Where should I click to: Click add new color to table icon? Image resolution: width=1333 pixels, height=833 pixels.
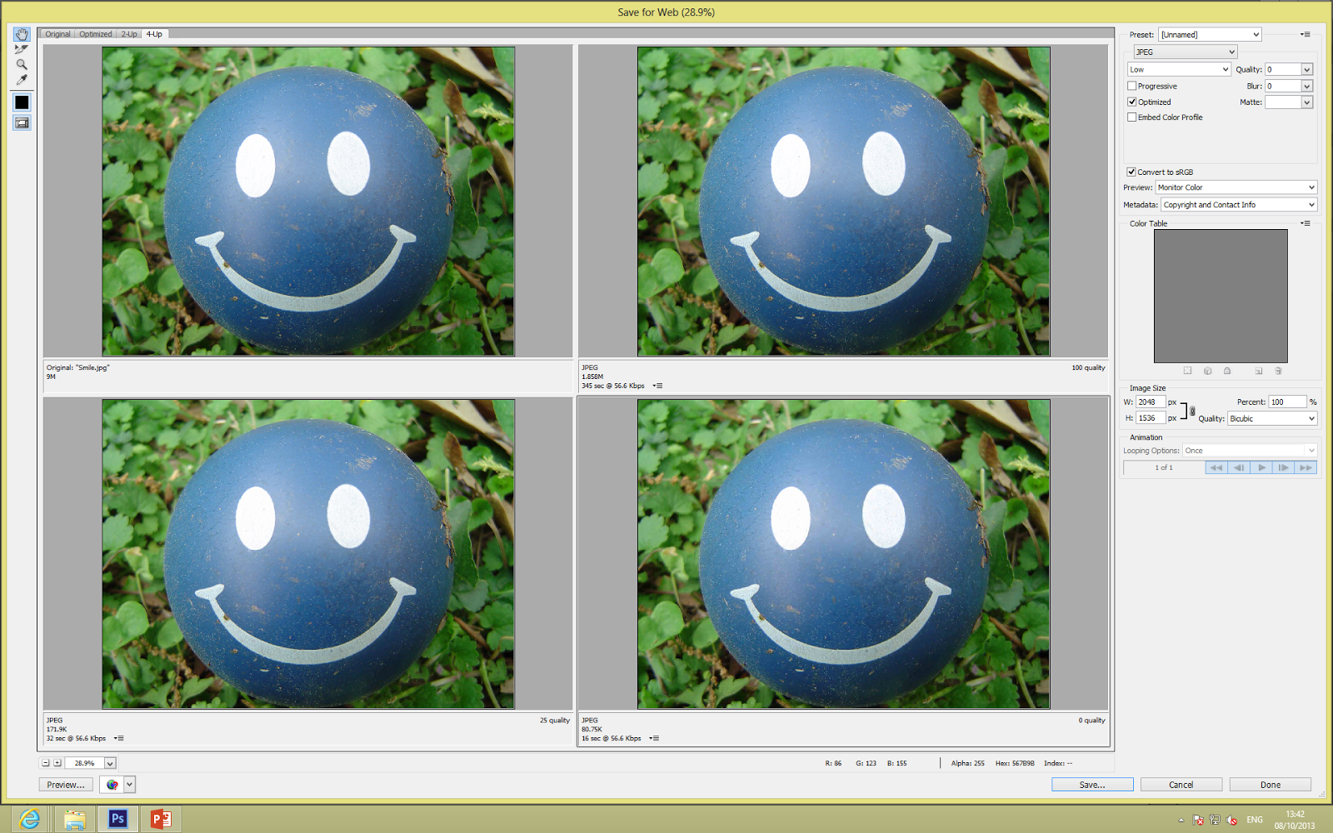[x=1259, y=371]
